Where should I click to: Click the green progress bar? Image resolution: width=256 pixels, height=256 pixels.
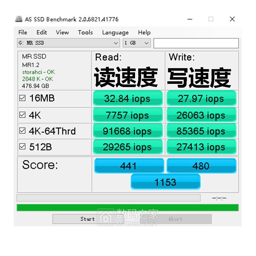(x=127, y=207)
